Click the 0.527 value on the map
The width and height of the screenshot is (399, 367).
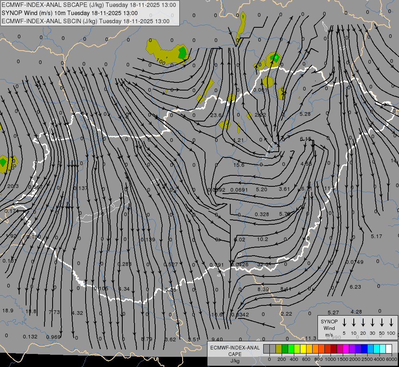click(171, 264)
